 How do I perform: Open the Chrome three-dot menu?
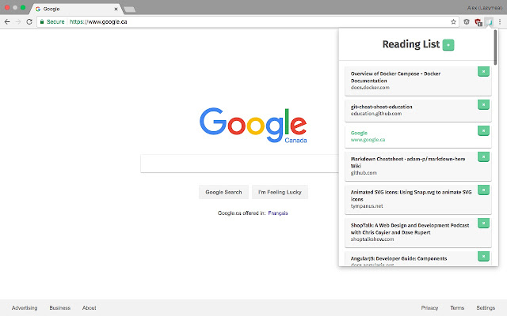coord(500,22)
